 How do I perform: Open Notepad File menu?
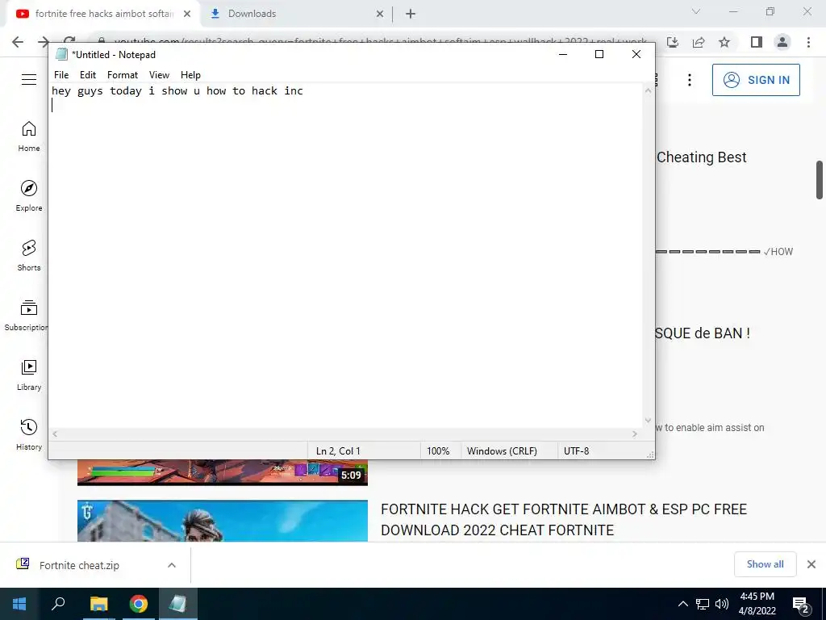point(61,75)
